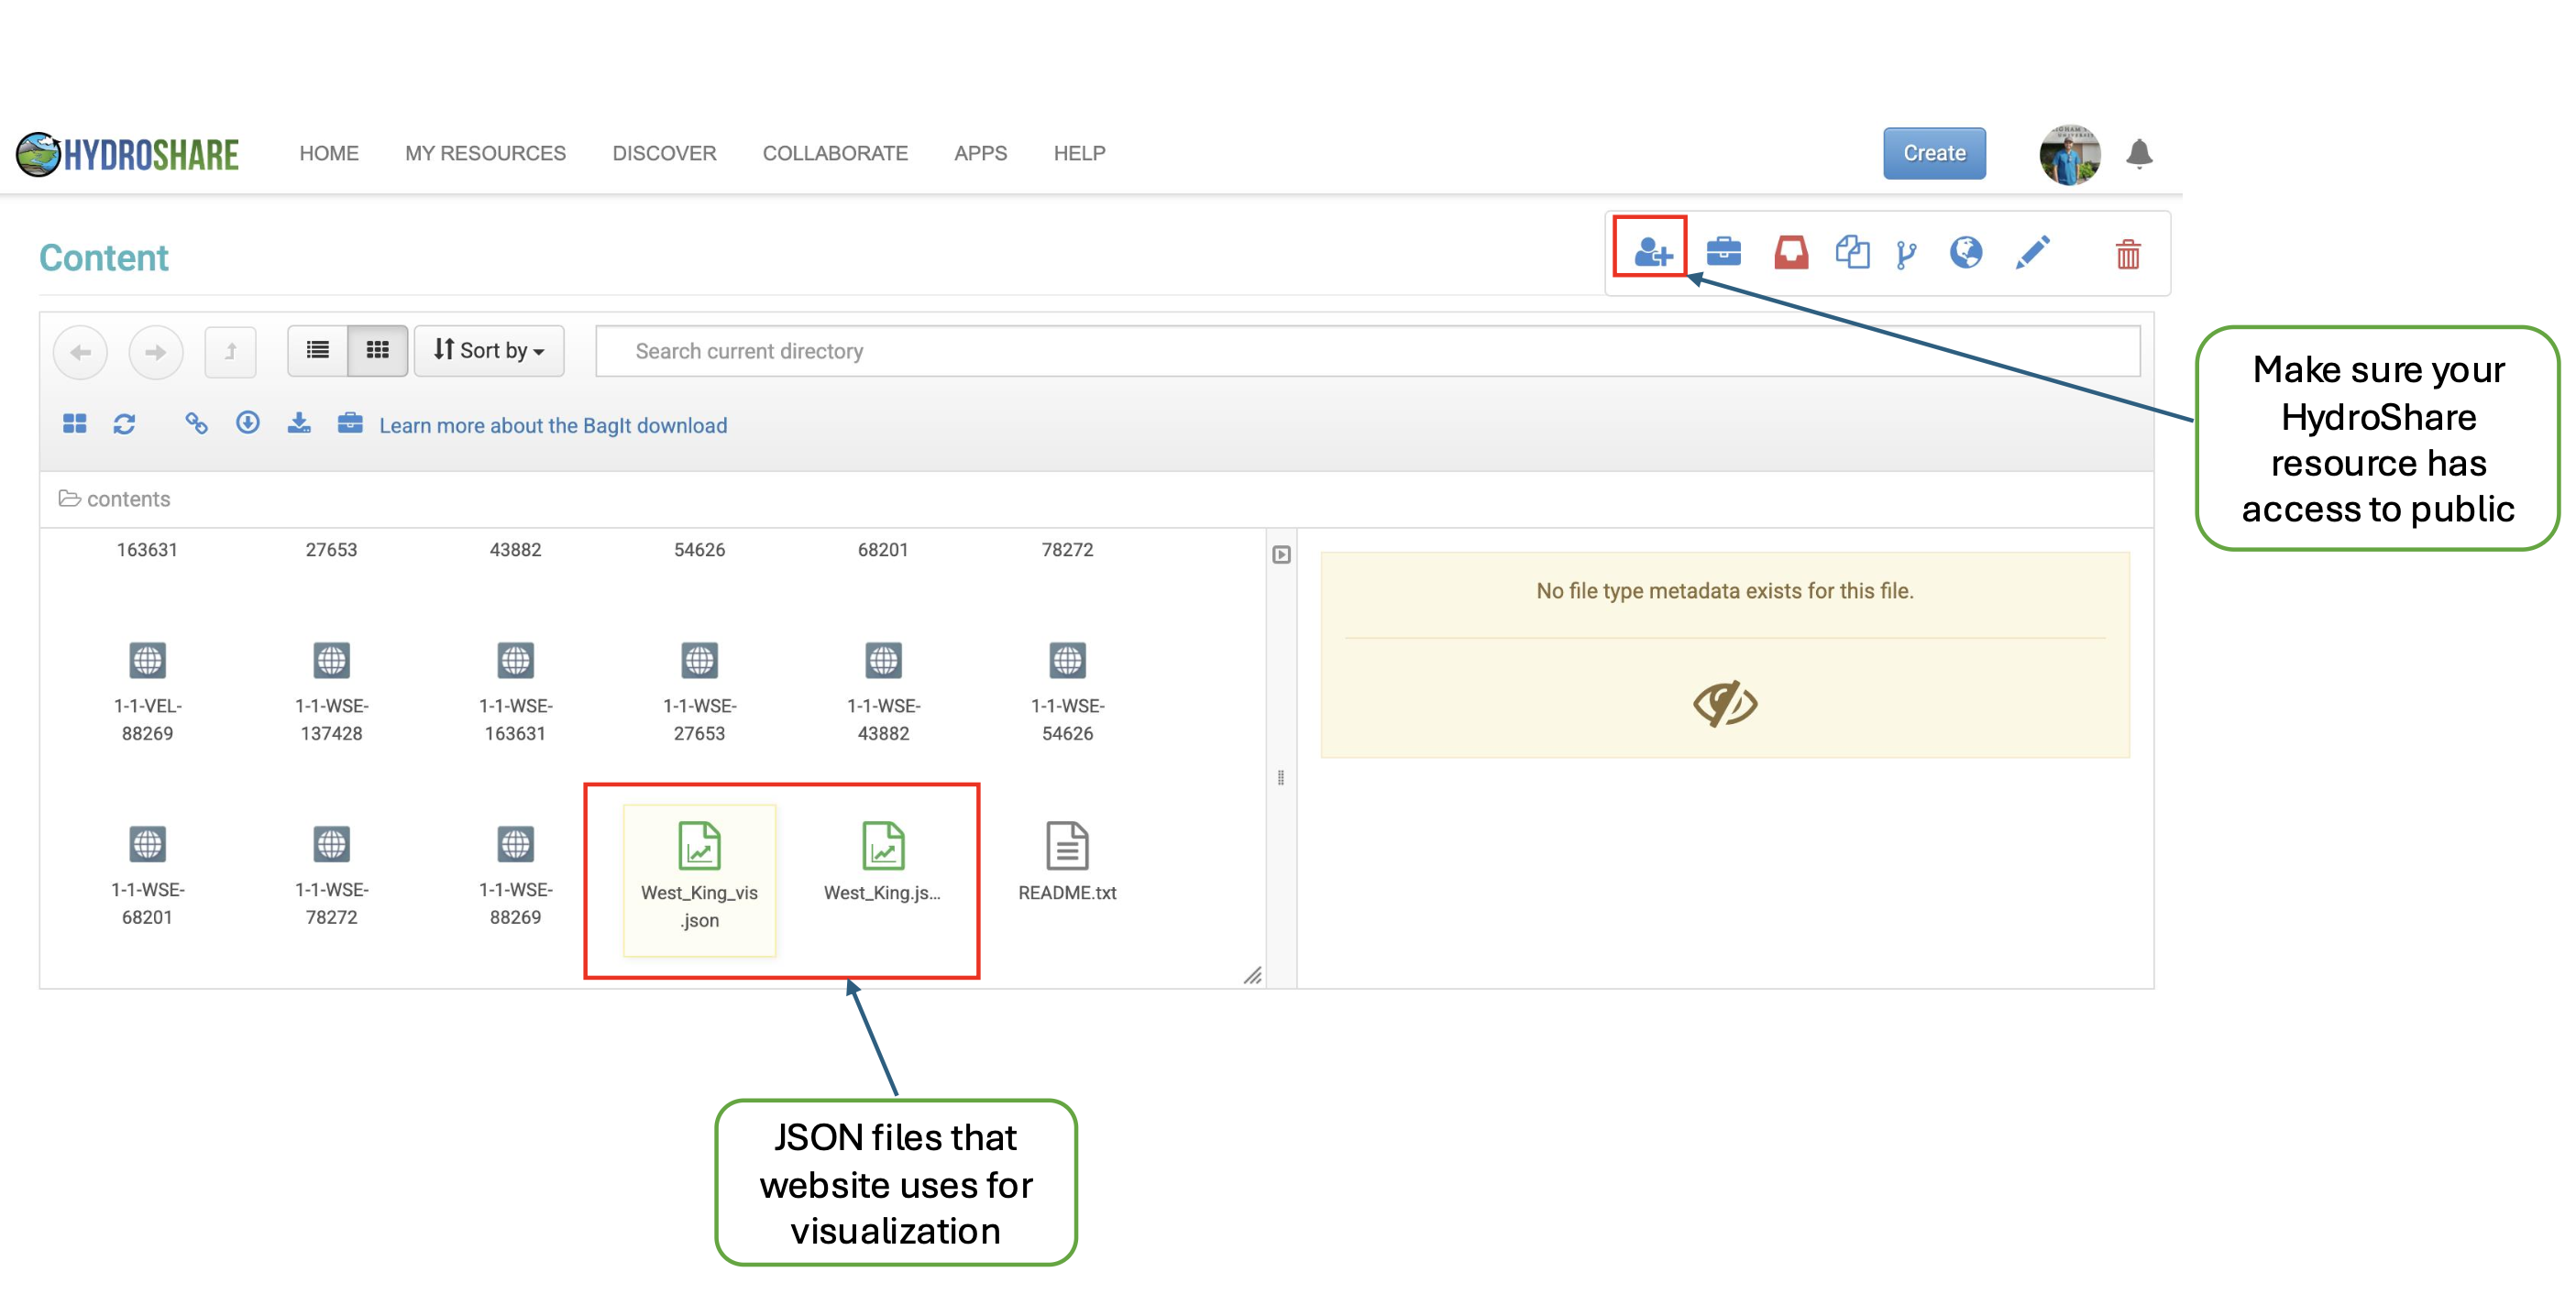Go to the DISCOVER page

pos(664,153)
